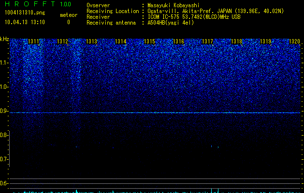The image size is (304, 193).
Task: Click the 0.8 kHz axis label
Action: point(4,135)
